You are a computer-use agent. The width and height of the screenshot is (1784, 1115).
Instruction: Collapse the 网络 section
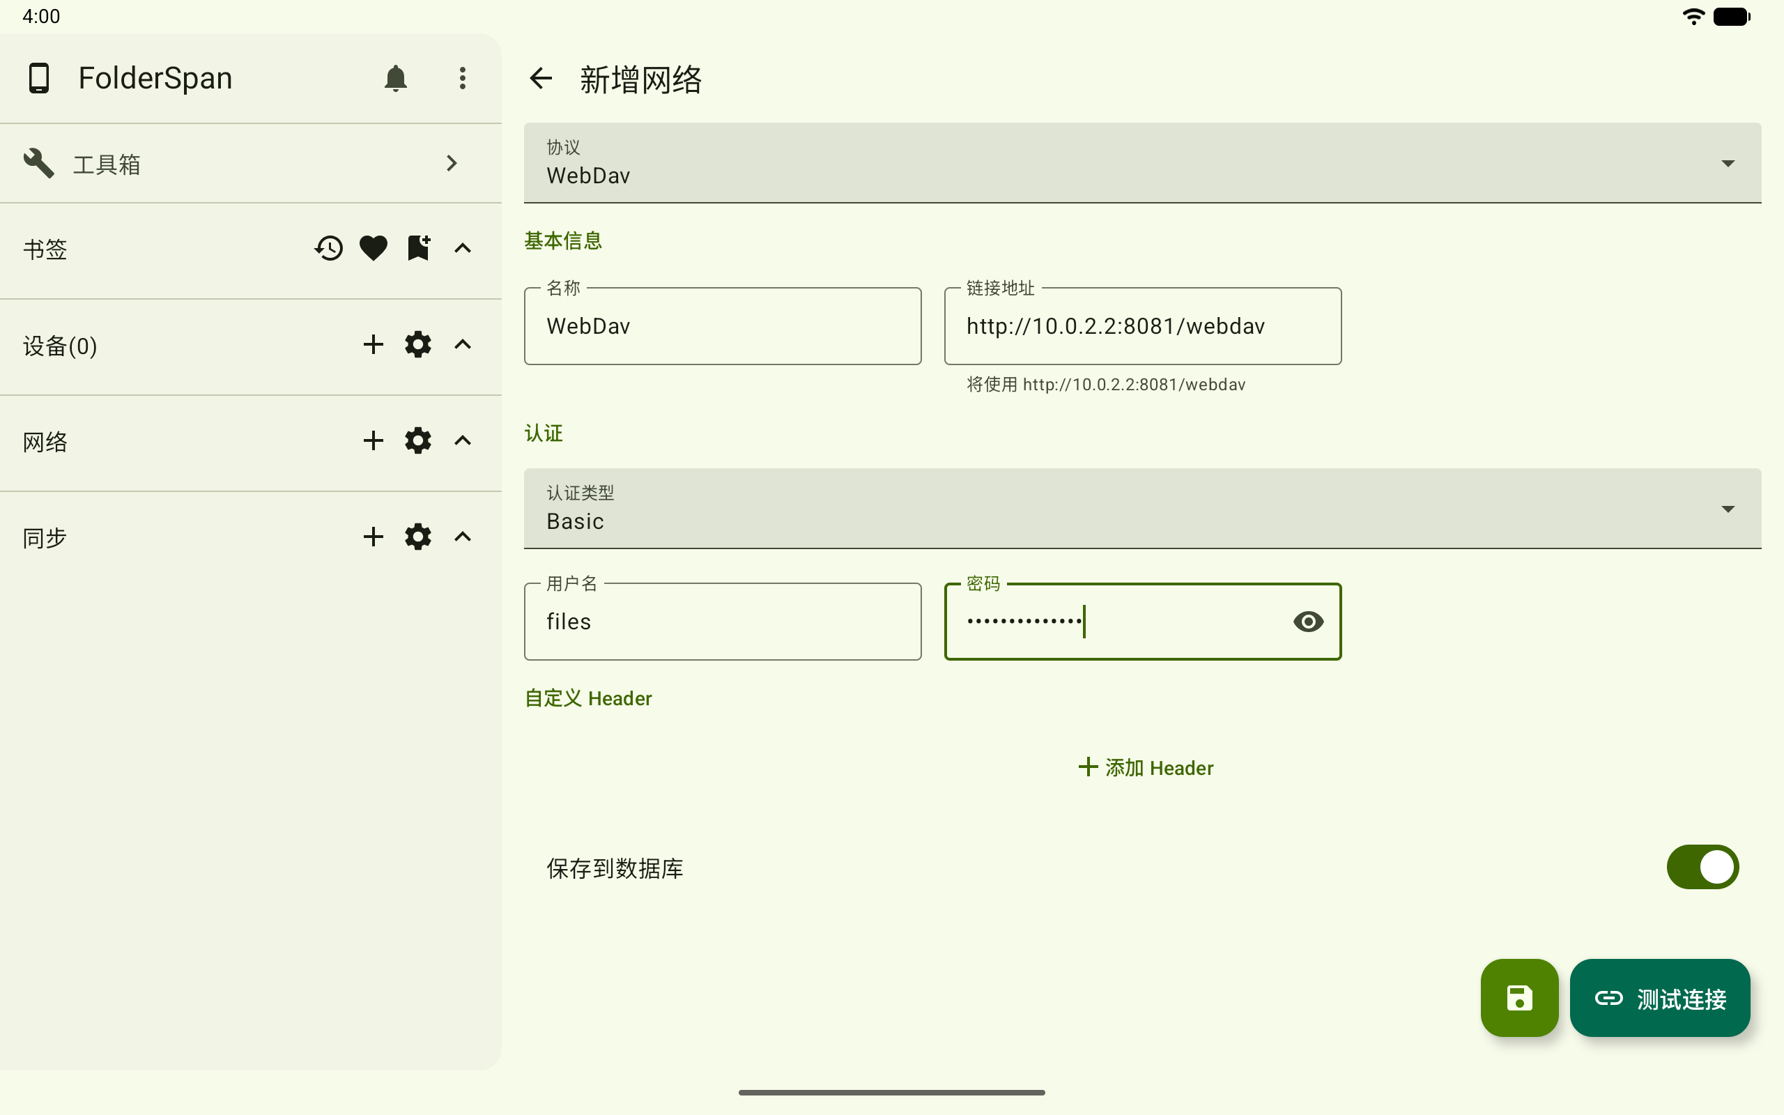[462, 441]
